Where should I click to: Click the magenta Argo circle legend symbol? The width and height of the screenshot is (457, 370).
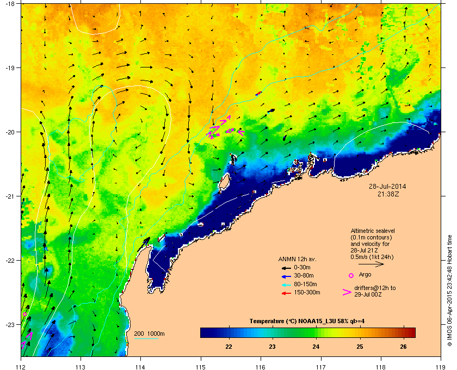(x=351, y=275)
